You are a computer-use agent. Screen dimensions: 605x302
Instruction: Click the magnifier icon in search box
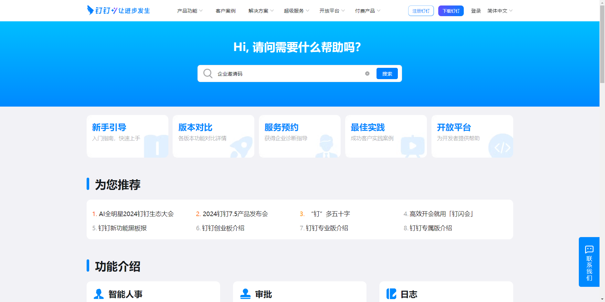[207, 73]
